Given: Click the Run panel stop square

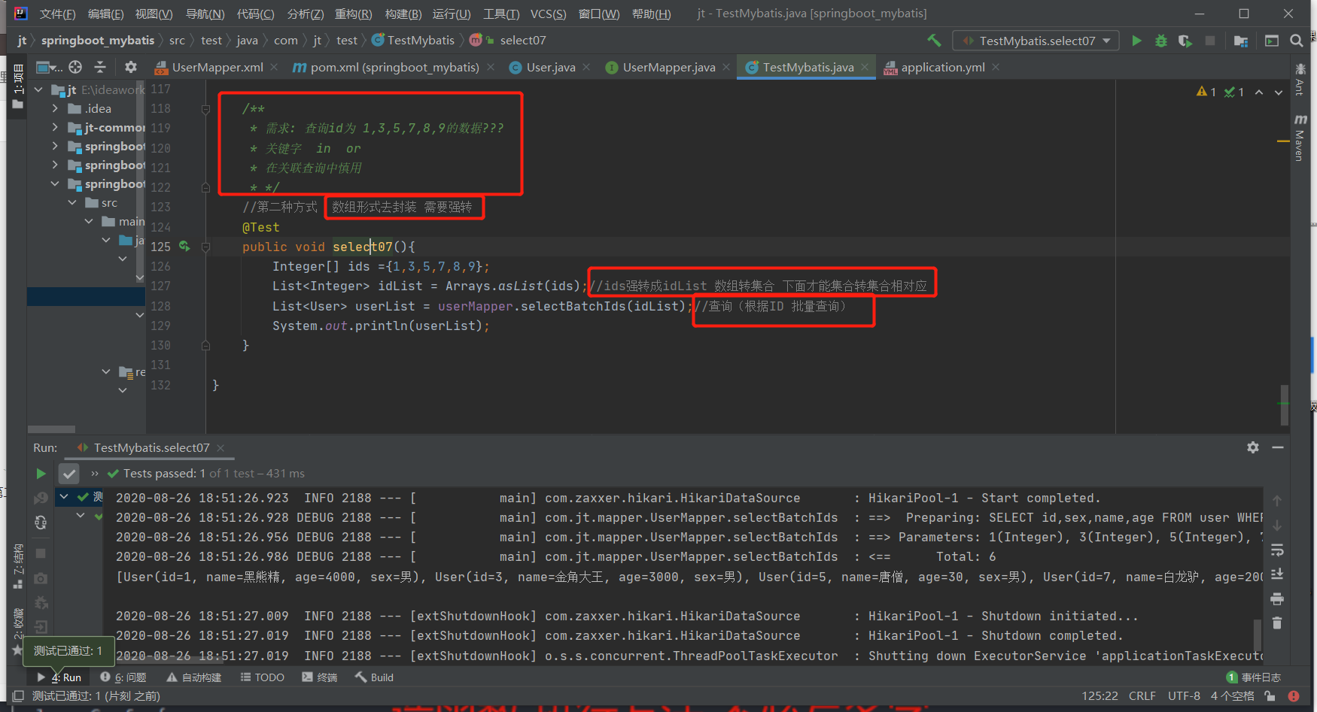Looking at the screenshot, I should 41,553.
